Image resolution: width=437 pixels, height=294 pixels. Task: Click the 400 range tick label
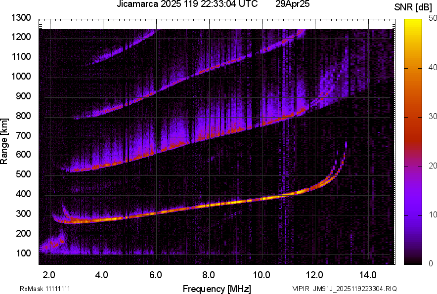pos(23,194)
